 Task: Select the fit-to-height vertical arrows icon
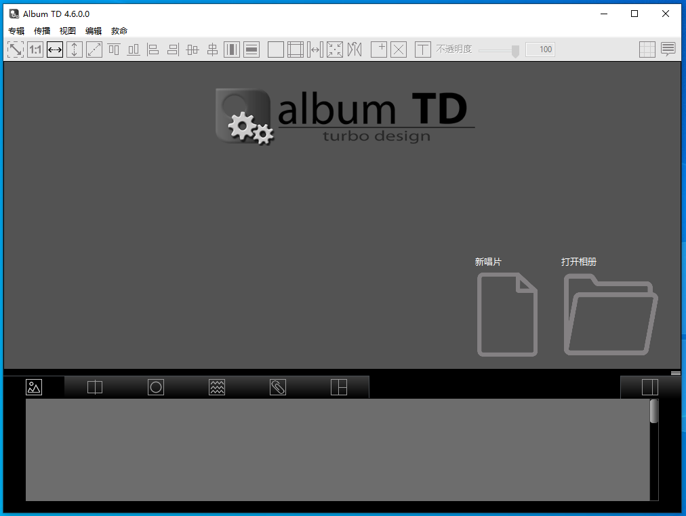coord(75,49)
